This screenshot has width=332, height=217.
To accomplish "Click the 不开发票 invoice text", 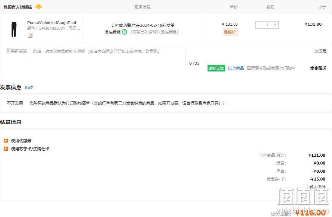I will (15, 103).
